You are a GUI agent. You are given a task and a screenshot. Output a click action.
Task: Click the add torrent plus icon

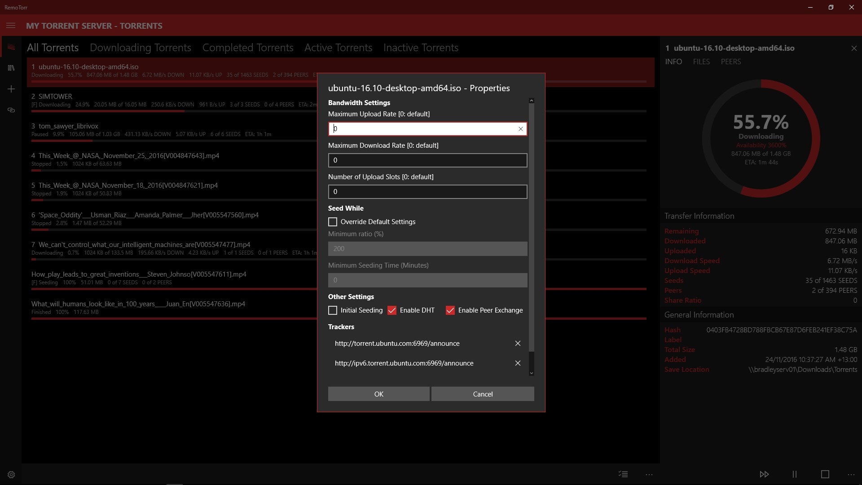(x=11, y=89)
